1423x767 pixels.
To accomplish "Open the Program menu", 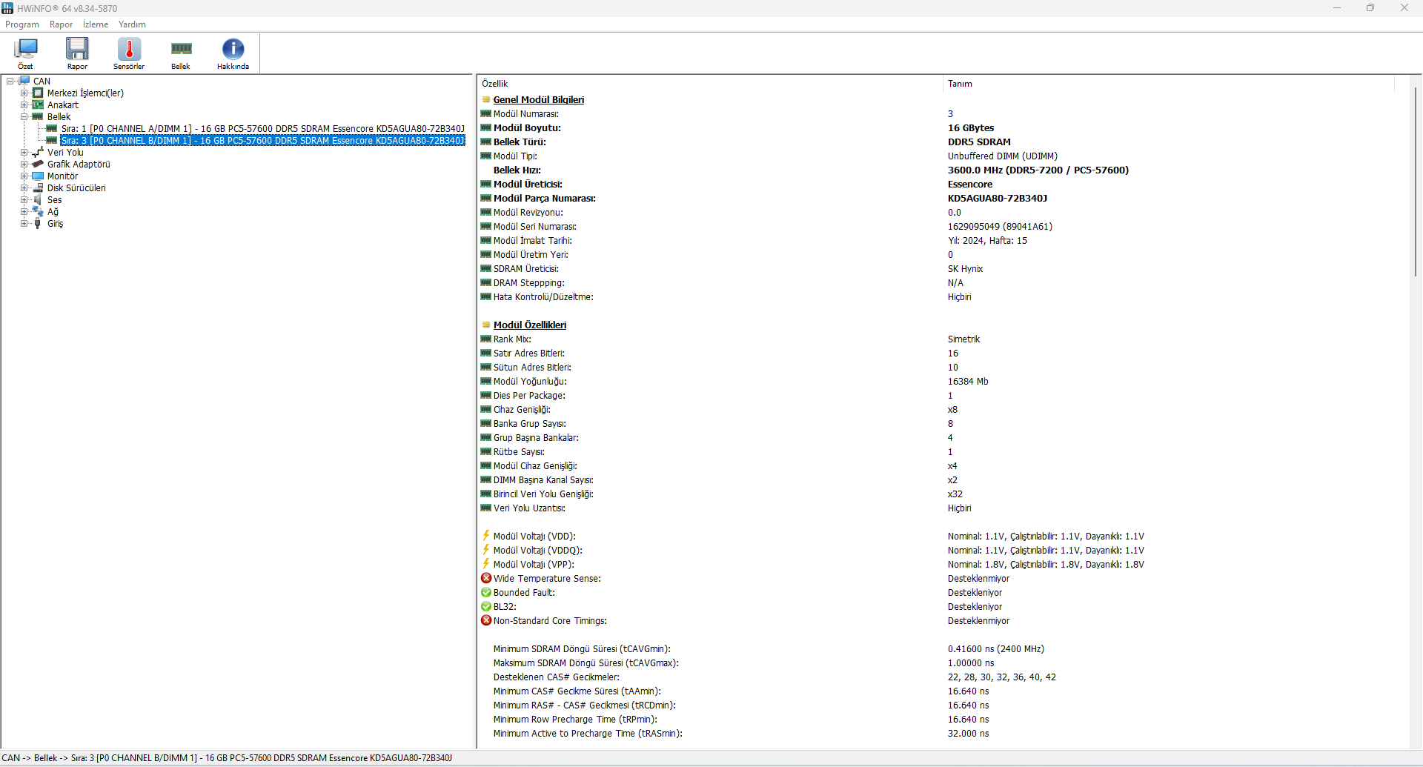I will pyautogui.click(x=22, y=24).
